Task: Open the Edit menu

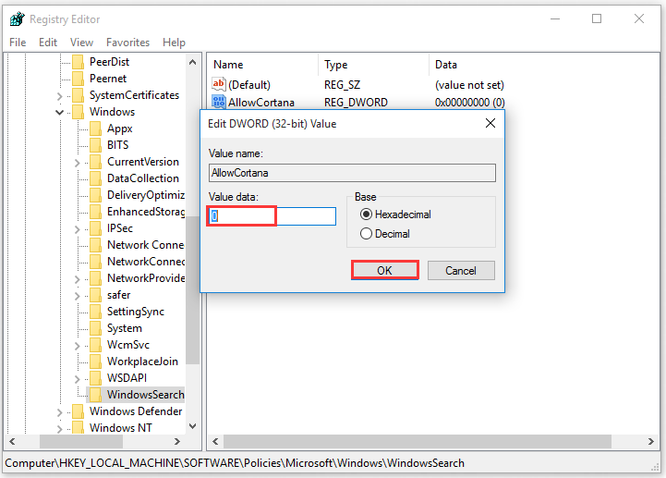Action: tap(48, 43)
